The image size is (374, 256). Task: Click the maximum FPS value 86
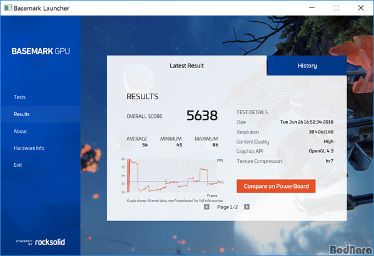[216, 145]
